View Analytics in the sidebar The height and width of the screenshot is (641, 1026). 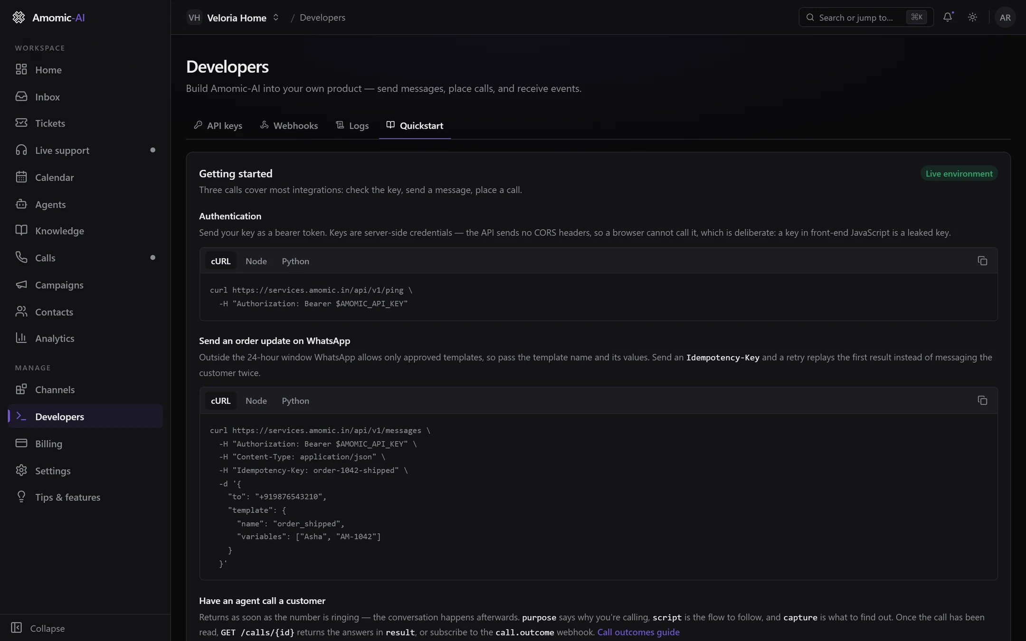click(85, 339)
